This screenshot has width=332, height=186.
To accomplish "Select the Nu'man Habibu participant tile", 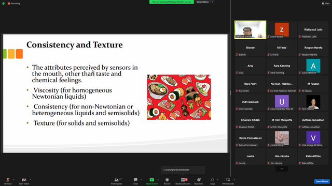I will pyautogui.click(x=282, y=84).
